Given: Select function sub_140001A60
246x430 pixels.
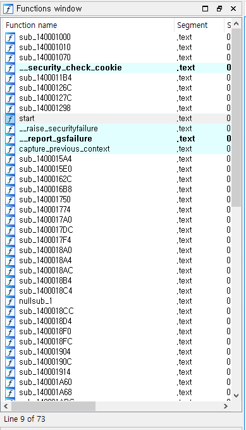Looking at the screenshot, I should [x=46, y=382].
